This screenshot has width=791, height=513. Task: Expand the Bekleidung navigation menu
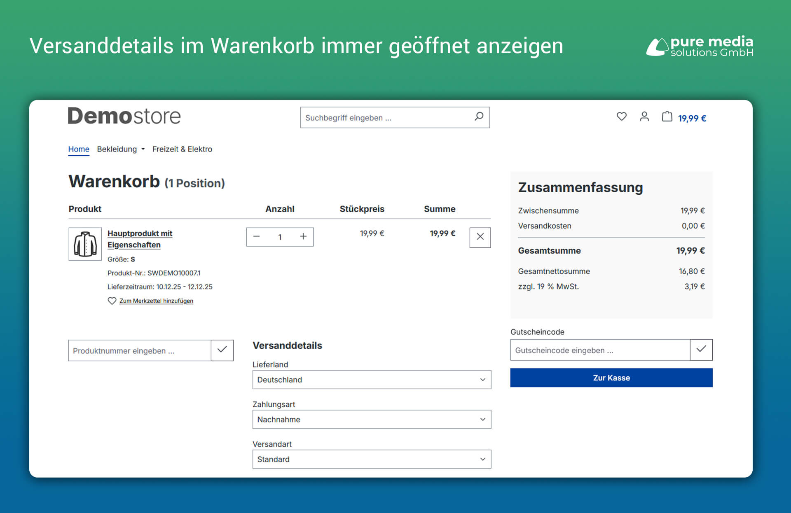[x=120, y=149]
